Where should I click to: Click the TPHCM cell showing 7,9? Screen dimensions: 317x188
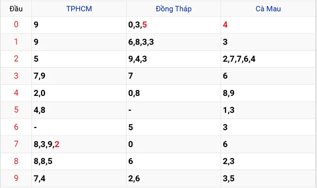coord(40,76)
